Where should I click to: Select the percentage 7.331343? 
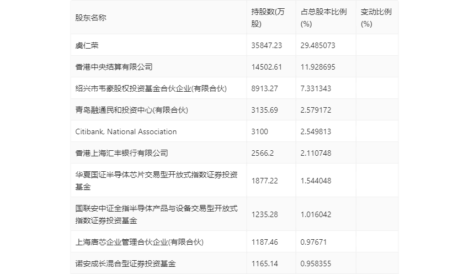(x=316, y=88)
